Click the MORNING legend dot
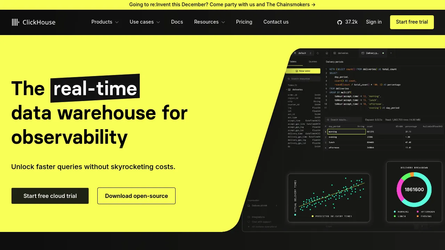 (x=395, y=211)
